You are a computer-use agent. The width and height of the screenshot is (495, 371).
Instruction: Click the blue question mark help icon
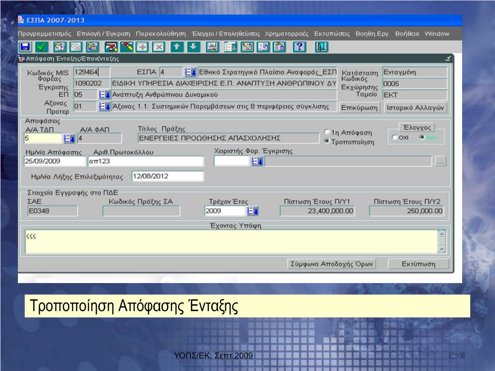[299, 47]
